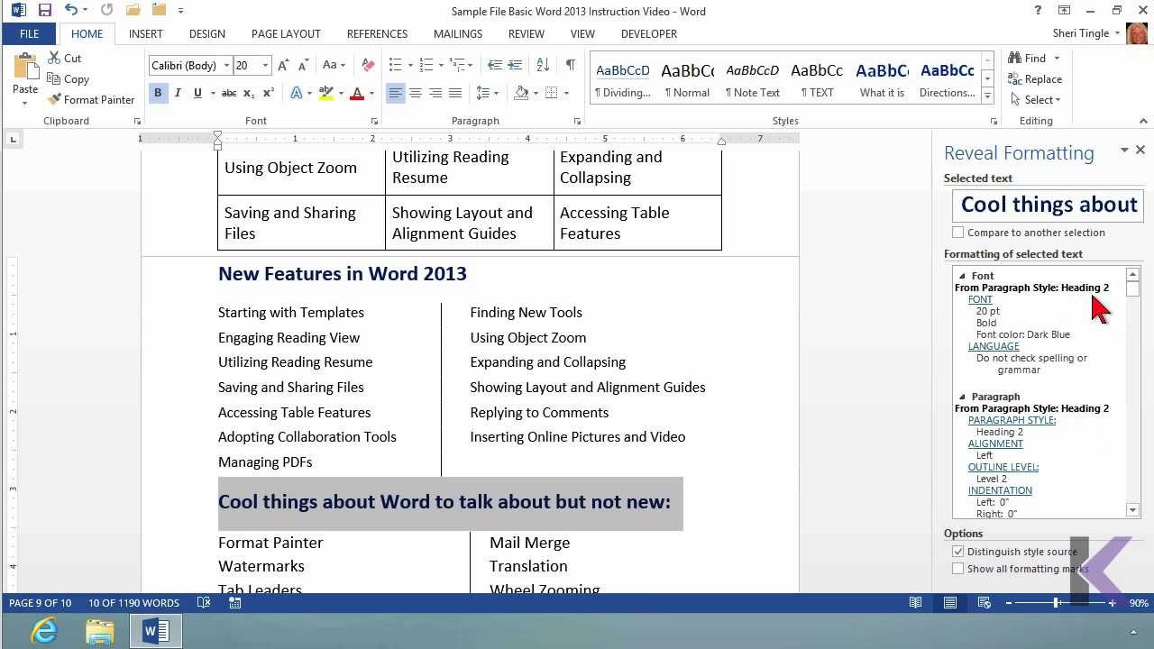Expand the Styles gallery
Image resolution: width=1154 pixels, height=649 pixels.
987,96
